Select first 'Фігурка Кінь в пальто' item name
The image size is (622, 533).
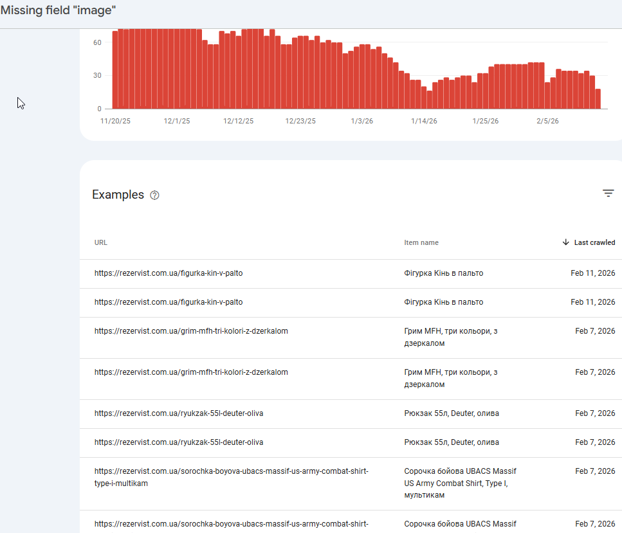click(x=443, y=273)
